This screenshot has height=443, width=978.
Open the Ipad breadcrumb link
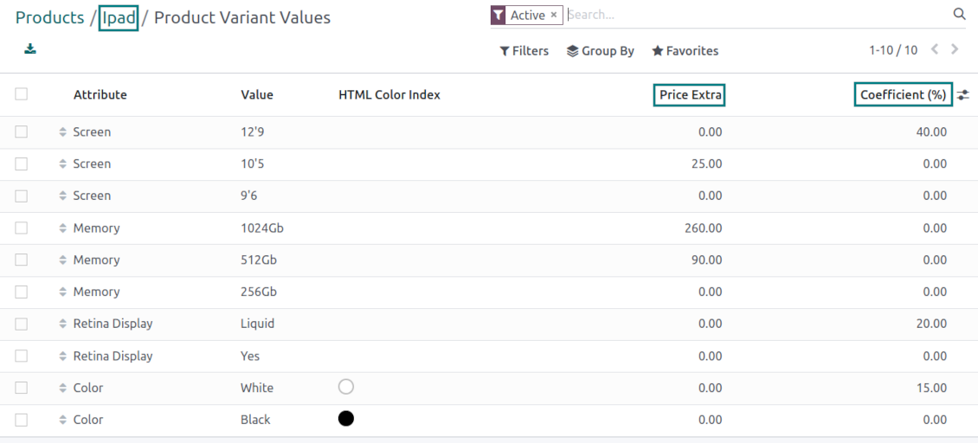tap(119, 18)
